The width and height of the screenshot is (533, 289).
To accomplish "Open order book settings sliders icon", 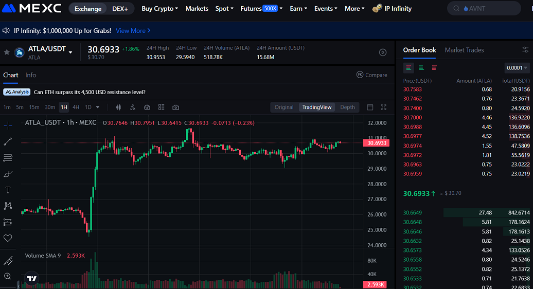I will pos(525,50).
